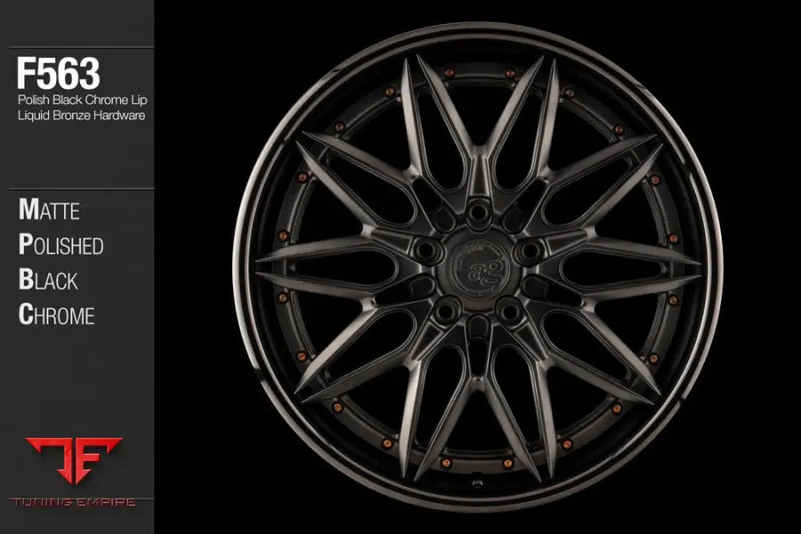
Task: Click the "Liquid Bronze Hardware" text
Action: [x=81, y=115]
